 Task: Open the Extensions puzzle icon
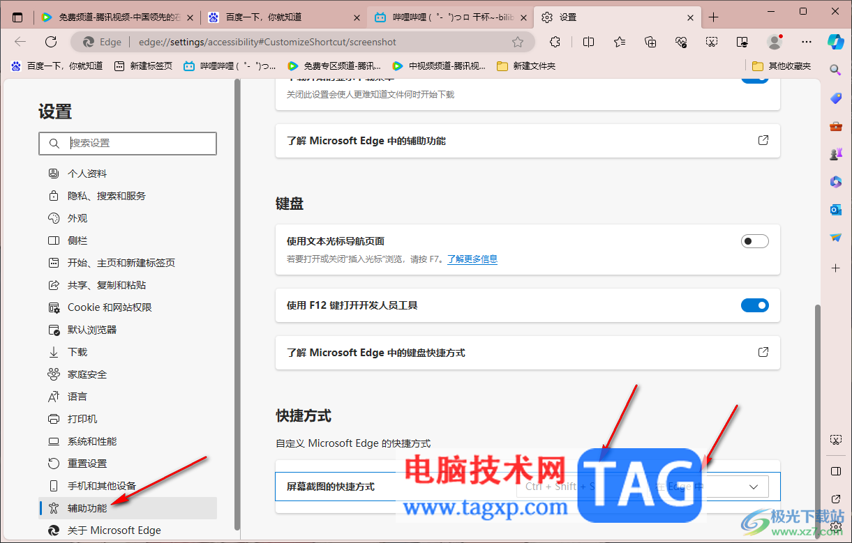[x=555, y=42]
